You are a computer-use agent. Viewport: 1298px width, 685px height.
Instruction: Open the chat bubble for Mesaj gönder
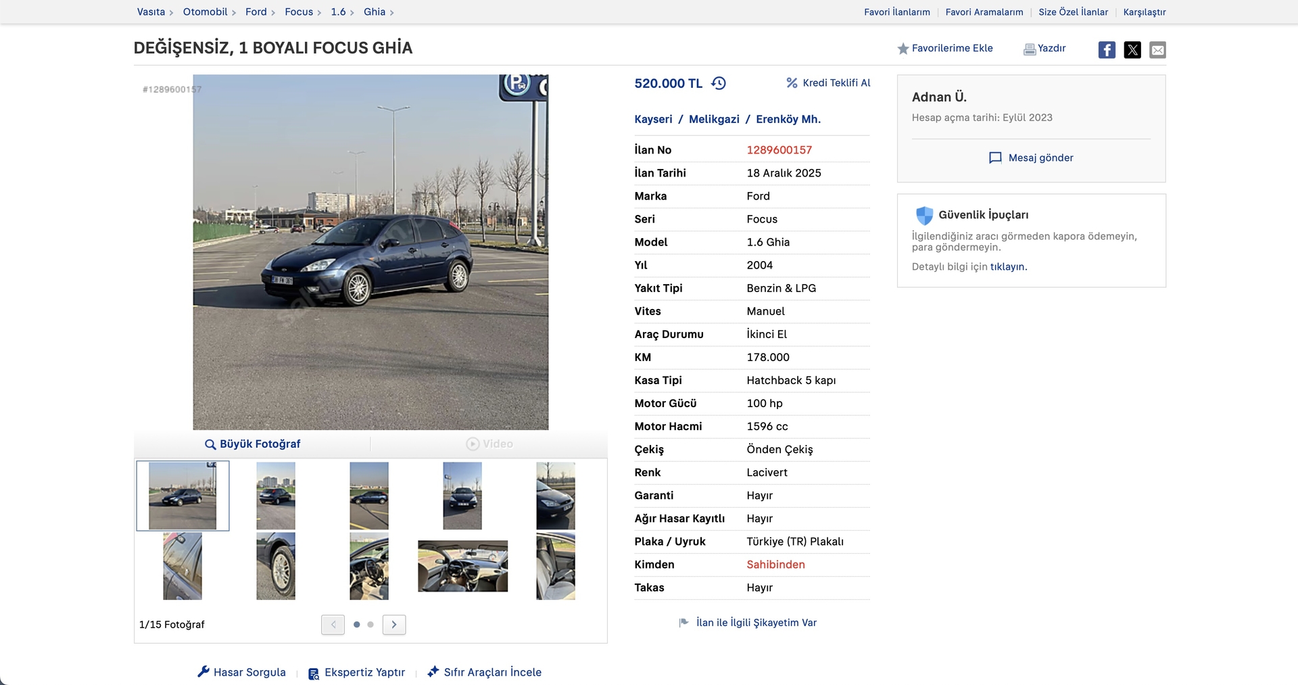994,158
